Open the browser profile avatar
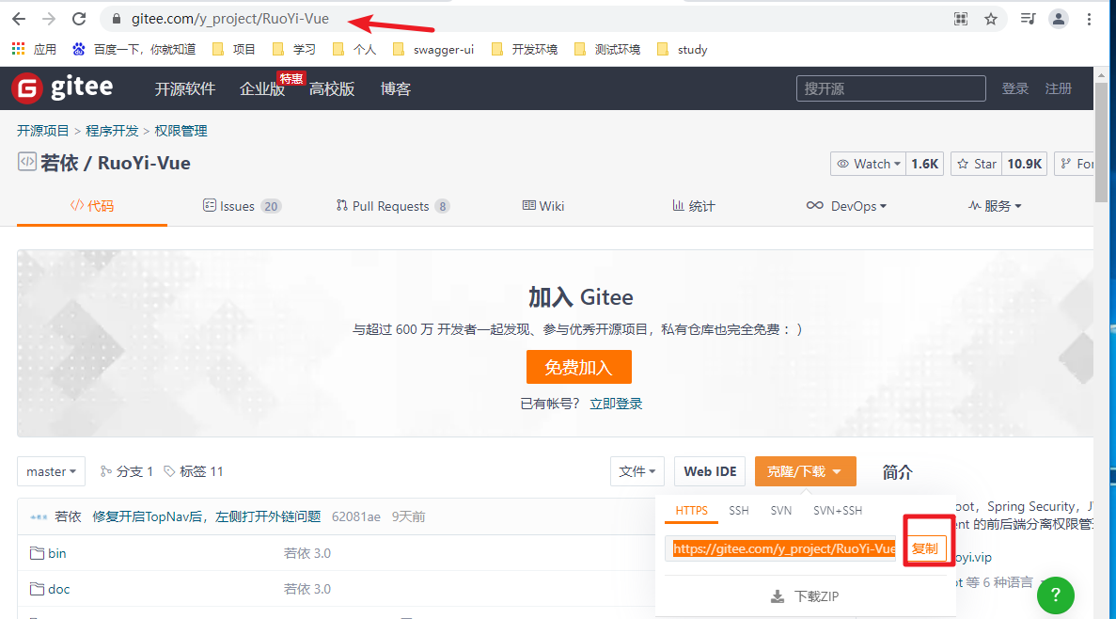1116x619 pixels. [x=1059, y=19]
